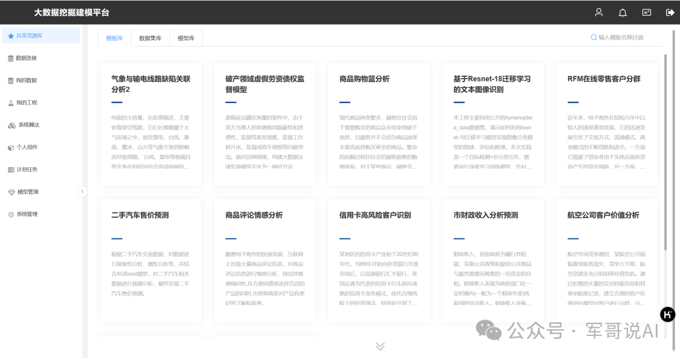Image resolution: width=680 pixels, height=358 pixels.
Task: Open the 信用卡高风险客户识别 template card
Action: (x=378, y=260)
